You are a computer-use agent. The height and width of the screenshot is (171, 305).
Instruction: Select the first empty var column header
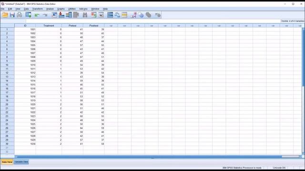point(111,26)
